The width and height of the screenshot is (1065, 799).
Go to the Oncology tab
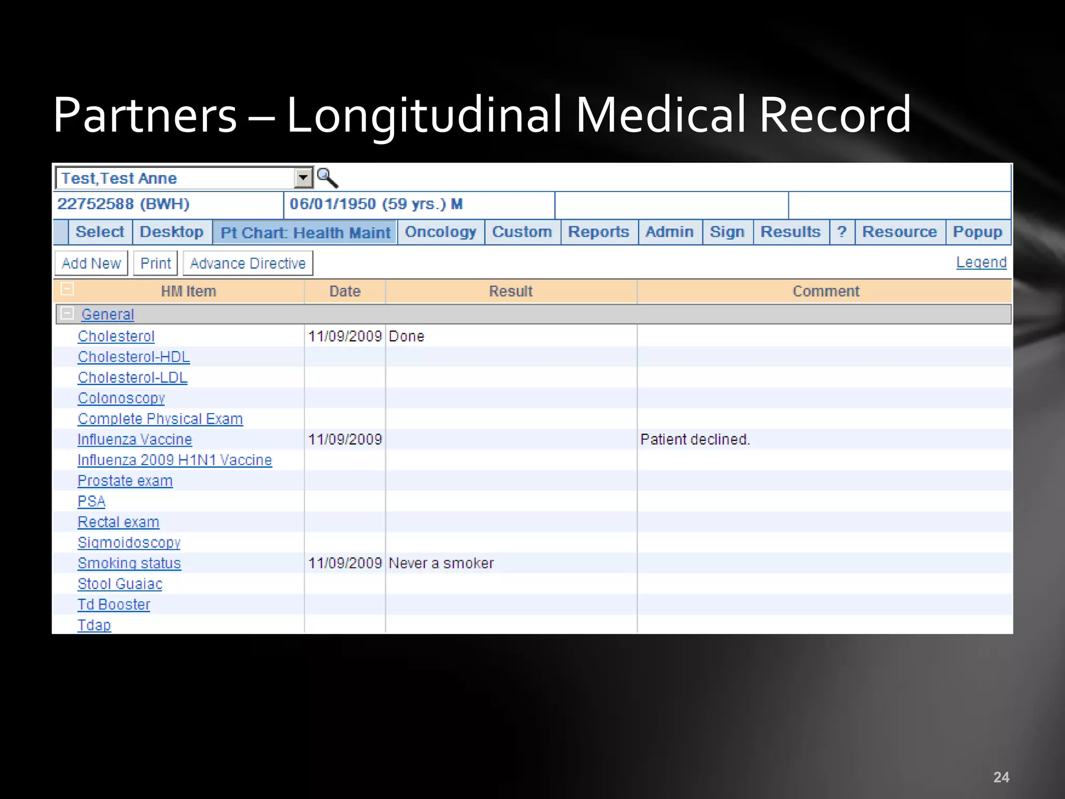pyautogui.click(x=441, y=232)
